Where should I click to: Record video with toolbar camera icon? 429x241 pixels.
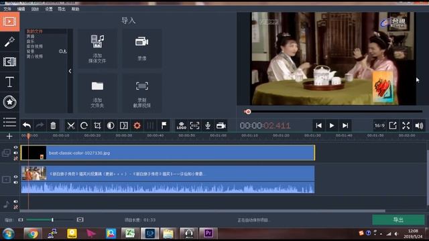[x=221, y=125]
